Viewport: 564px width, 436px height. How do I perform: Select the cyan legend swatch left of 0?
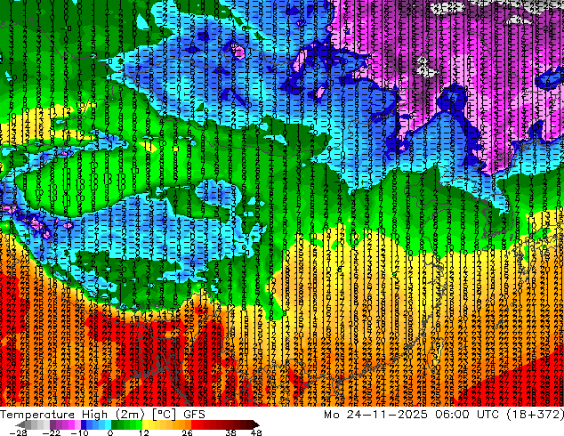pos(108,424)
